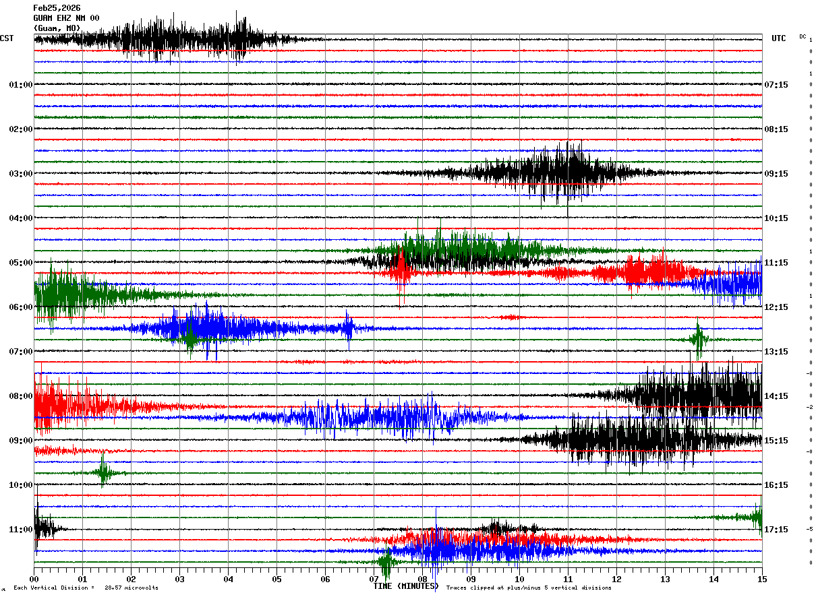The width and height of the screenshot is (816, 597).
Task: Click minute tick 05 on time axis
Action: tap(276, 579)
